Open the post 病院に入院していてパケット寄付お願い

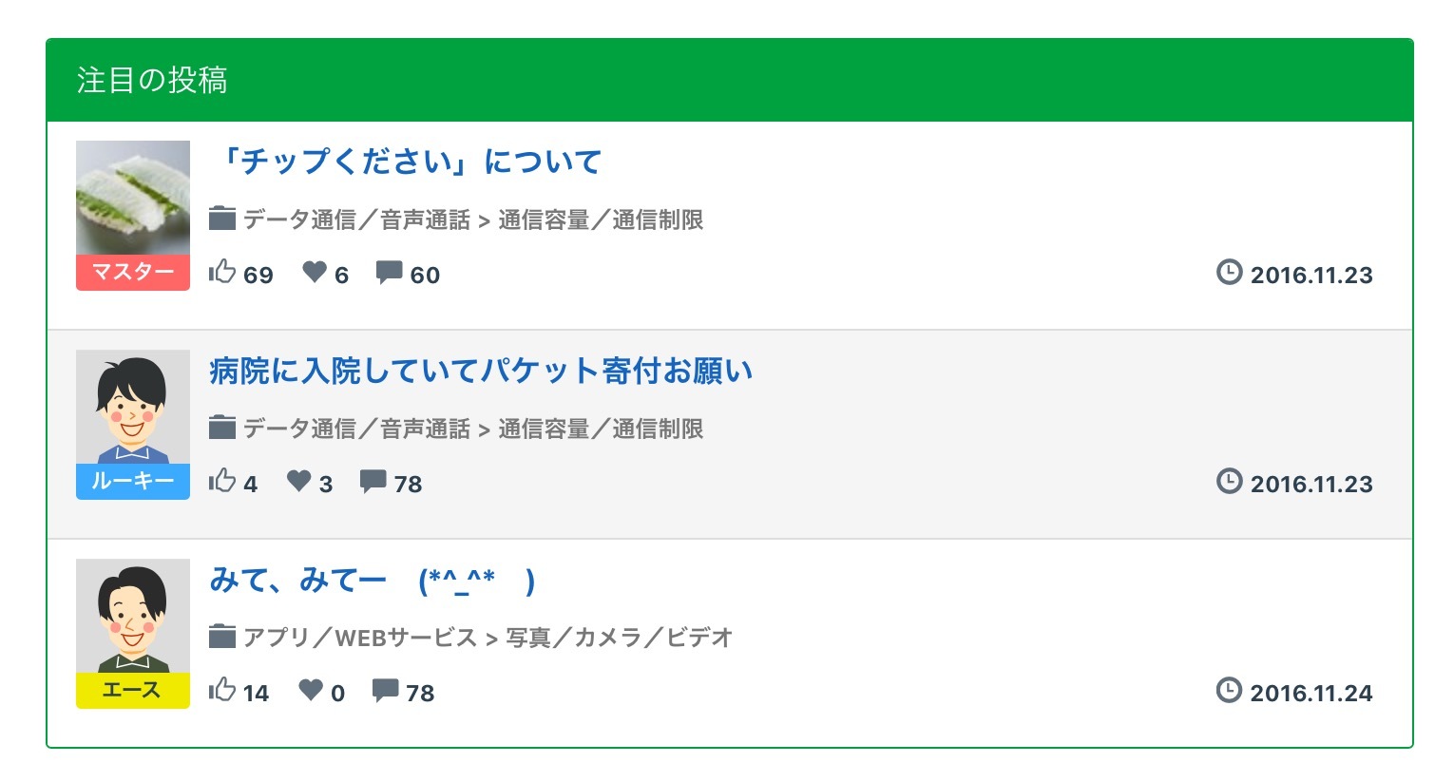[481, 371]
